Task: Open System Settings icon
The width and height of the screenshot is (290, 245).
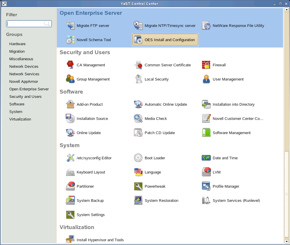Action: pyautogui.click(x=70, y=215)
